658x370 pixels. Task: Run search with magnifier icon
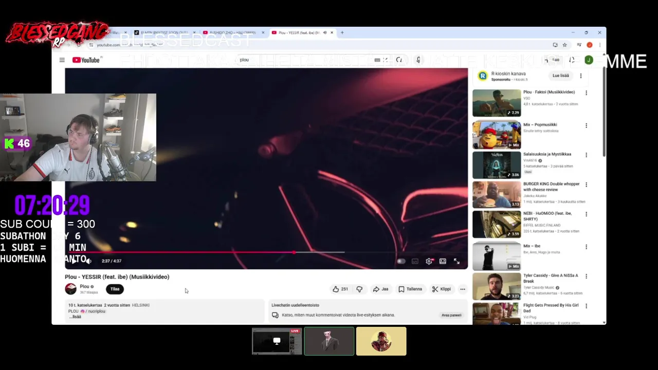399,60
